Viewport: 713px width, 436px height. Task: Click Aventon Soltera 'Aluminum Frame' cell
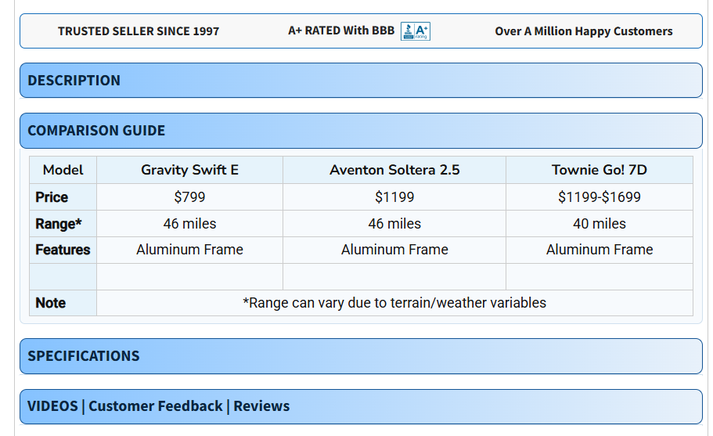tap(394, 250)
